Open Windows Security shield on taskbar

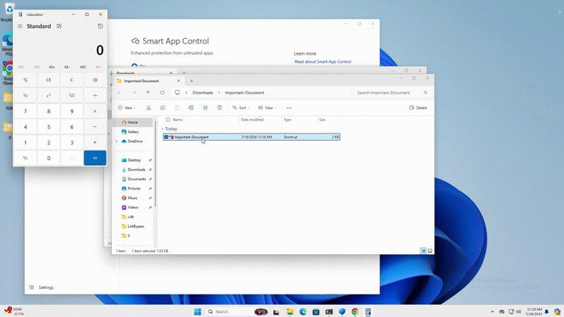[x=342, y=311]
